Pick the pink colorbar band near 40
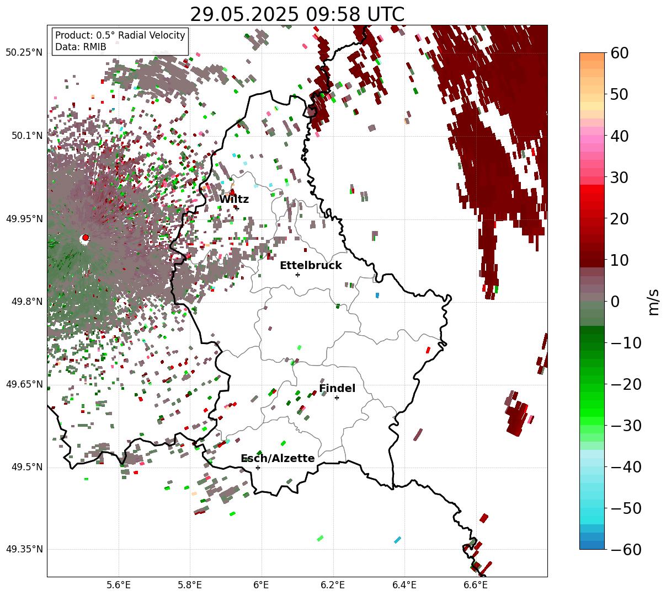 592,139
